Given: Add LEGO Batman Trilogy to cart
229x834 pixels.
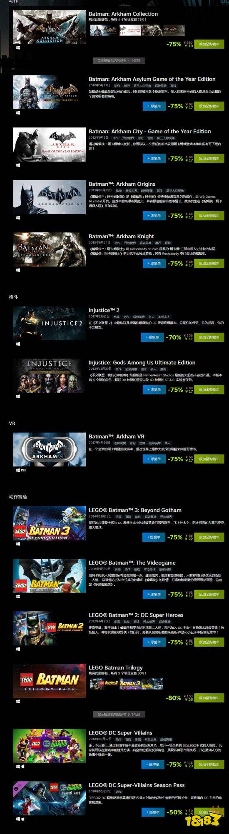Looking at the screenshot, I should pos(209,698).
